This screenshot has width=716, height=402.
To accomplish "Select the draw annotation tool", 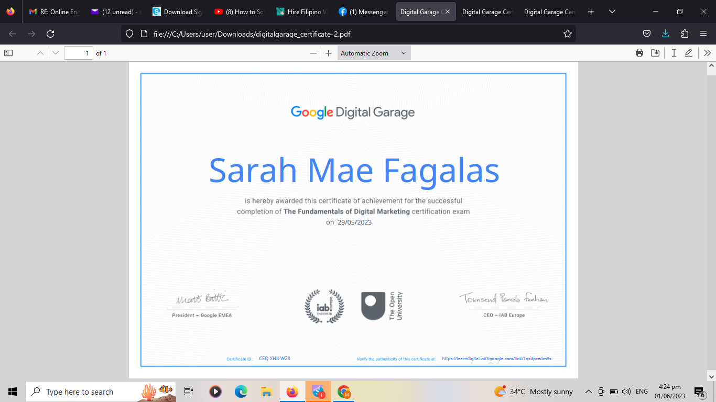I will pos(689,53).
